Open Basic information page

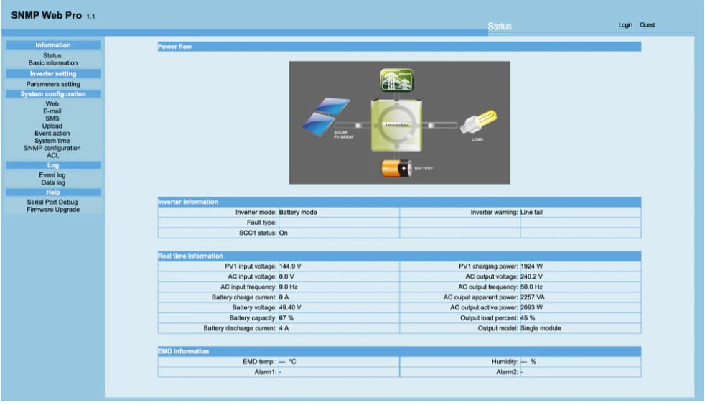[53, 63]
